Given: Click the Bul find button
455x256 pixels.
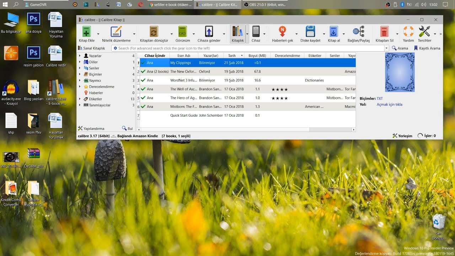Looking at the screenshot, I should (x=128, y=128).
